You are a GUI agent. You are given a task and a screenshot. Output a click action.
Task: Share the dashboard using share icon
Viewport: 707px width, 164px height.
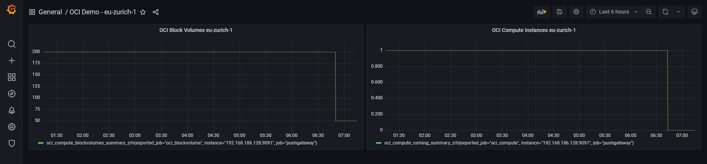pyautogui.click(x=156, y=12)
